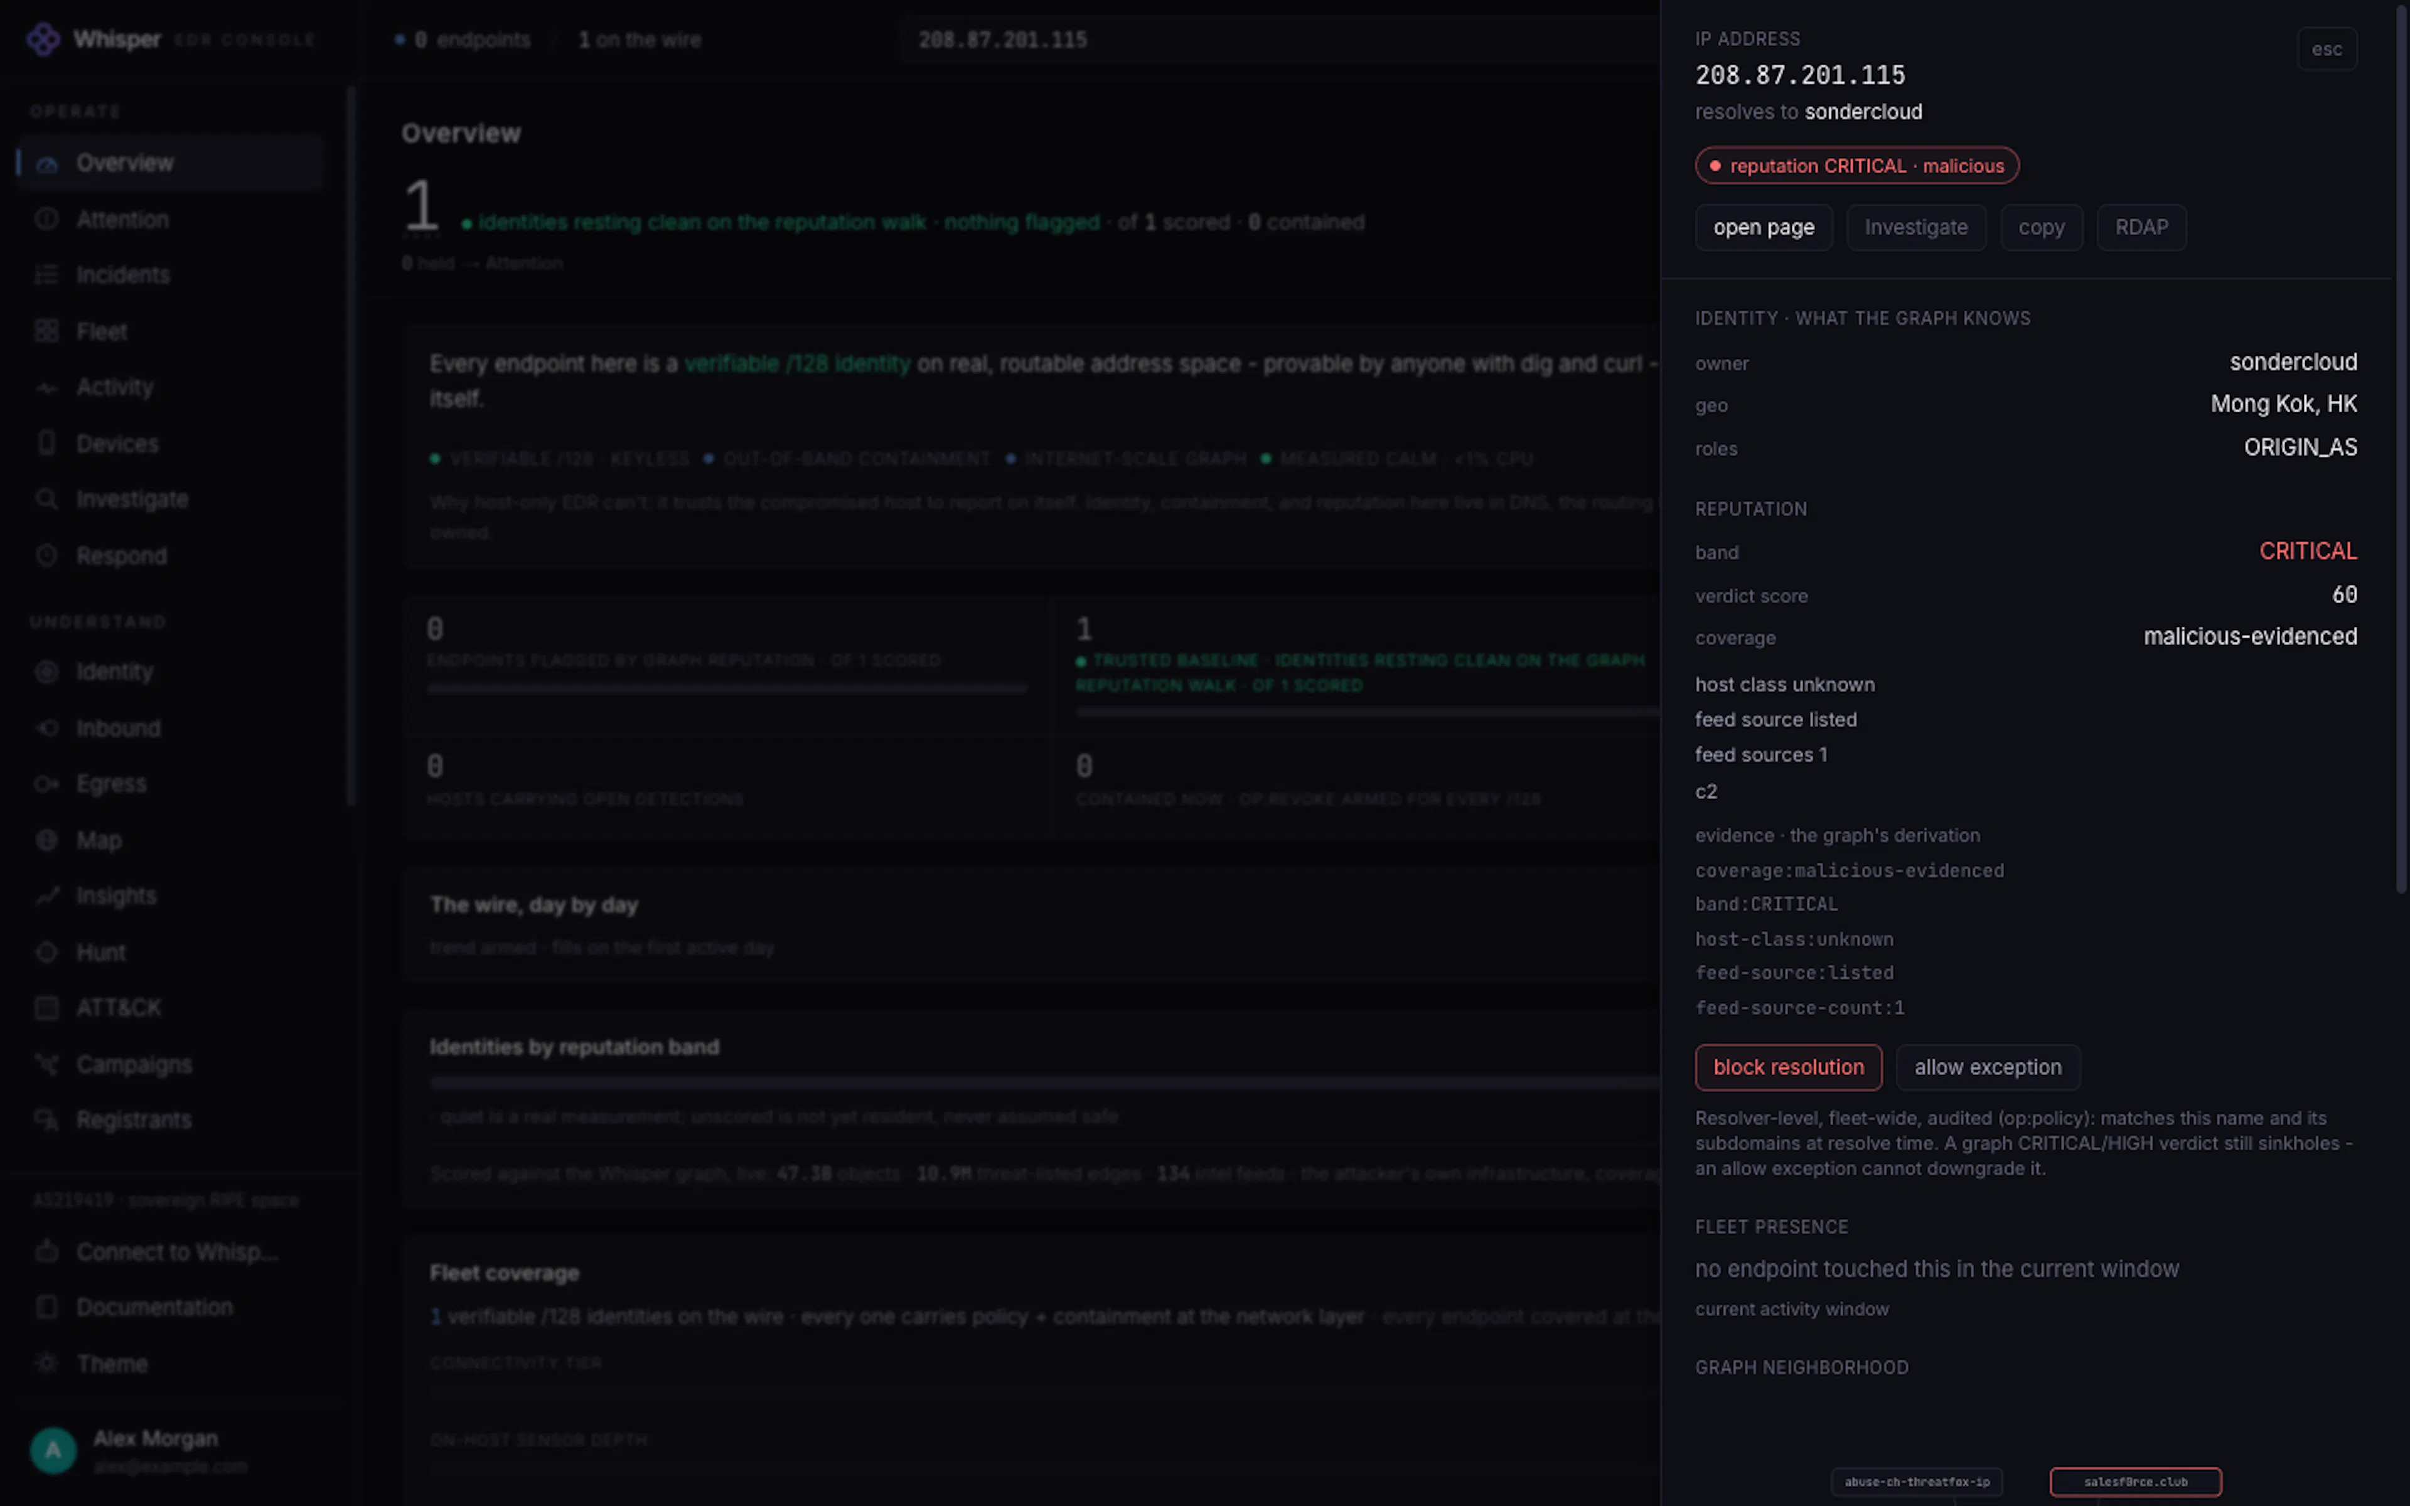Select the Insights chart icon
The width and height of the screenshot is (2410, 1506).
click(47, 897)
